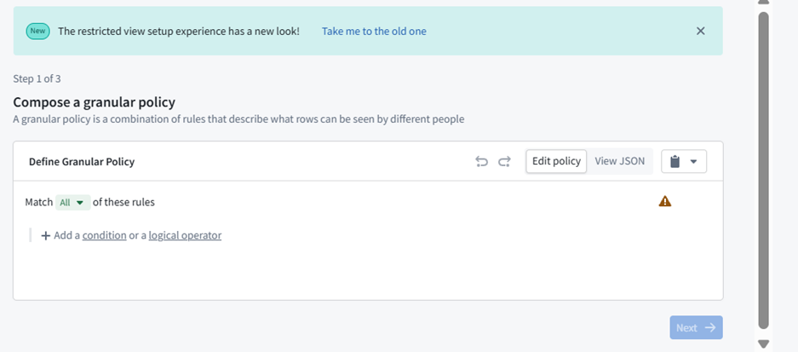The height and width of the screenshot is (352, 798).
Task: Click the green 'New' badge
Action: 37,32
